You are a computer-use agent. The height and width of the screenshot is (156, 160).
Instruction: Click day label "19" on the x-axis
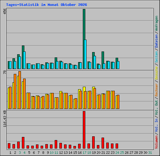[94, 153]
